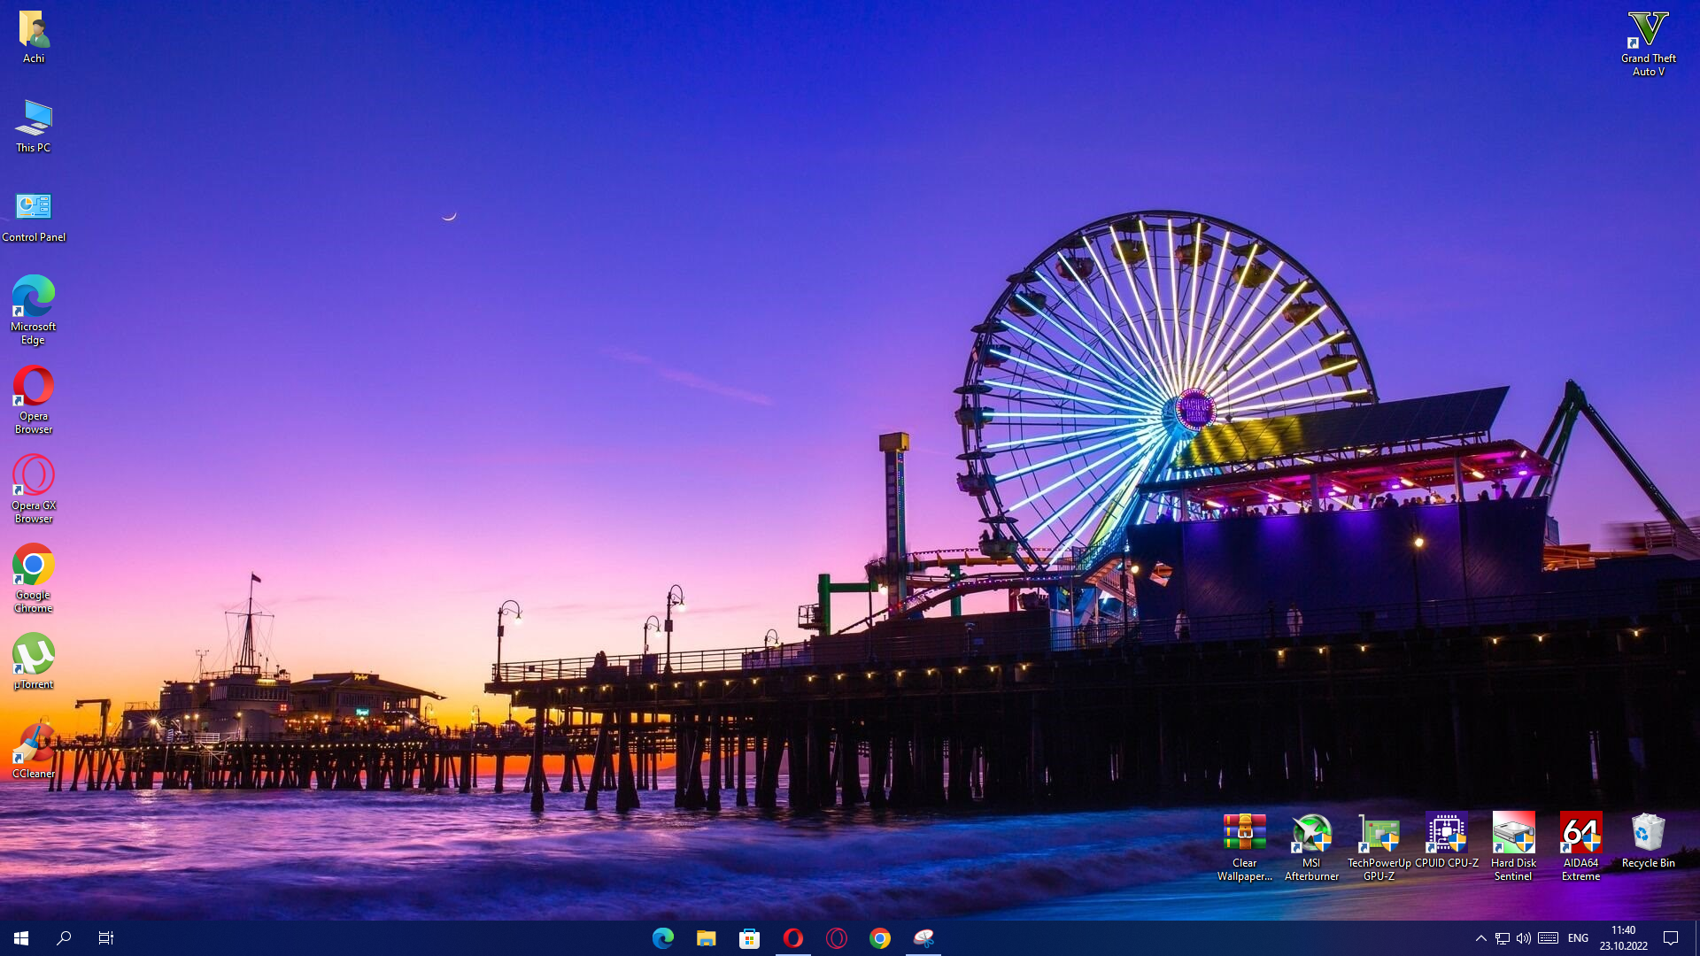Image resolution: width=1700 pixels, height=956 pixels.
Task: Open the Windows Start menu
Action: (x=21, y=938)
